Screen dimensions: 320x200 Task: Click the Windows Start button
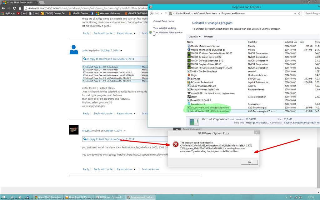tap(4, 197)
